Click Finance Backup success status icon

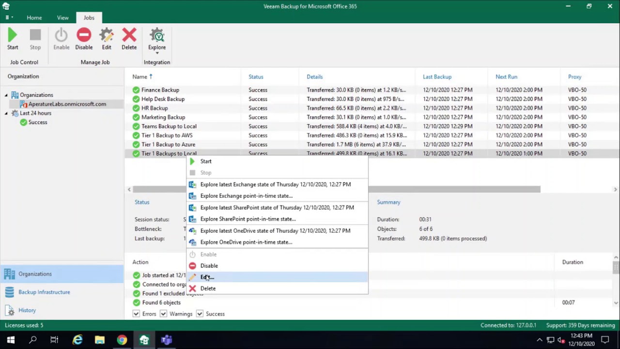136,90
